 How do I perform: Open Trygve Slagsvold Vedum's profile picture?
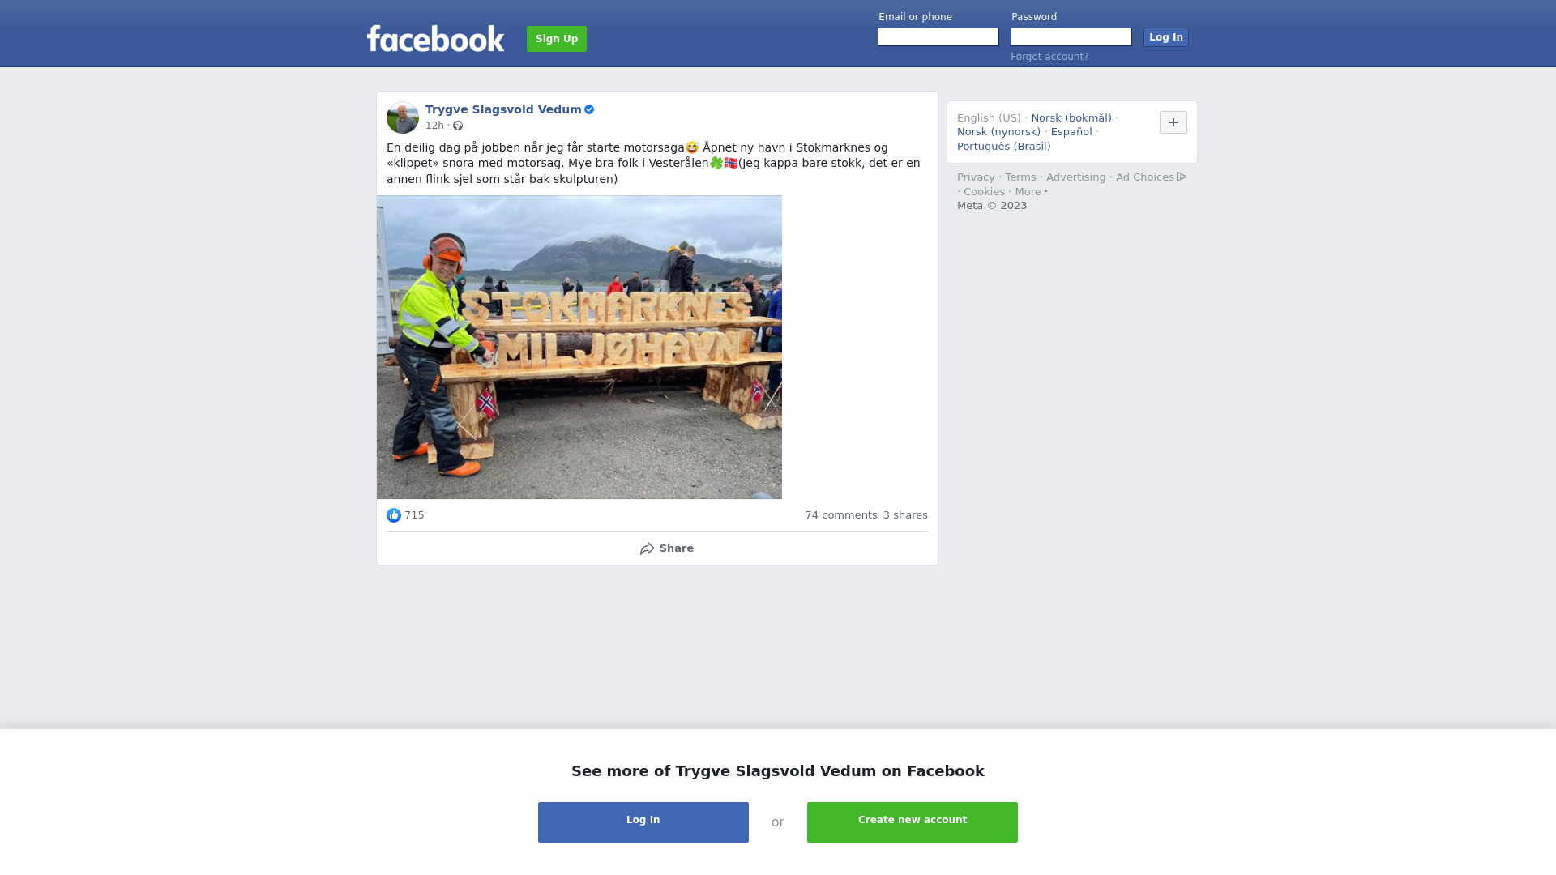pos(403,117)
